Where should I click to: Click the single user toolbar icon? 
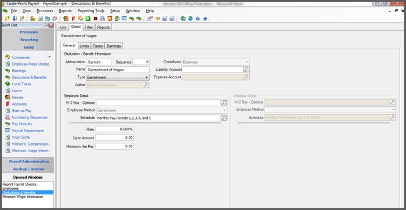click(x=32, y=19)
